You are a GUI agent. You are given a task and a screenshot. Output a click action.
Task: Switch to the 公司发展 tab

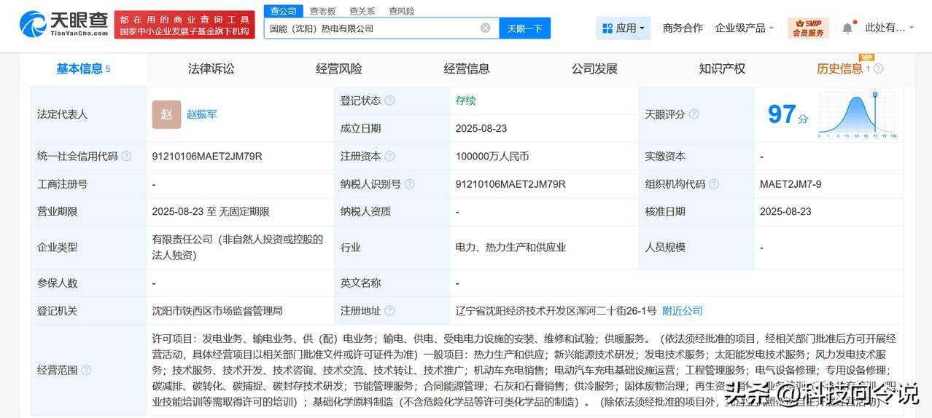(594, 68)
